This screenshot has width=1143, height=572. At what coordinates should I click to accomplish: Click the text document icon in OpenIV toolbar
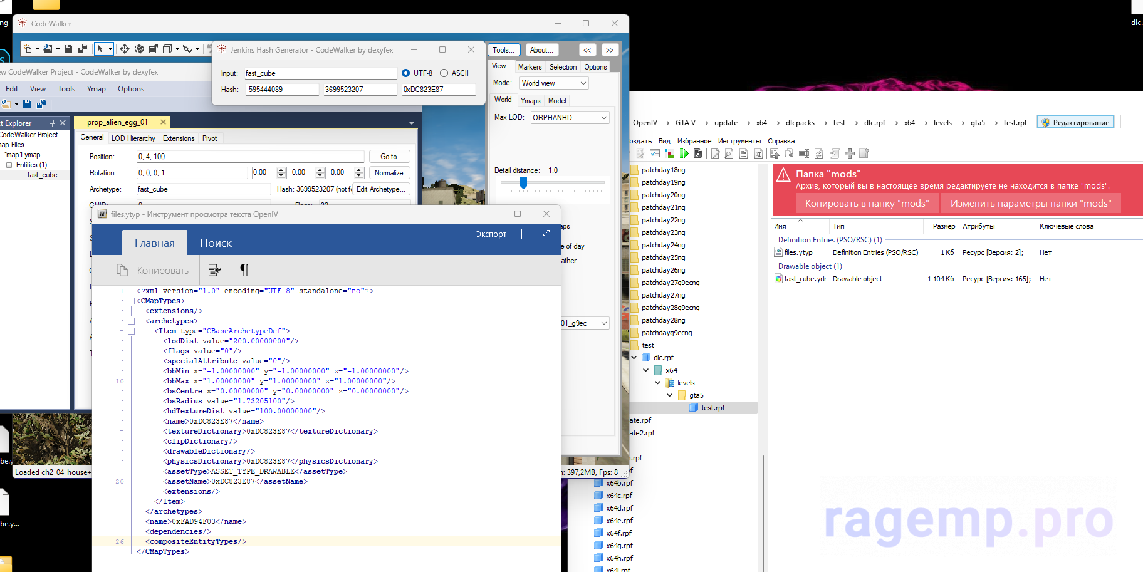(x=743, y=153)
